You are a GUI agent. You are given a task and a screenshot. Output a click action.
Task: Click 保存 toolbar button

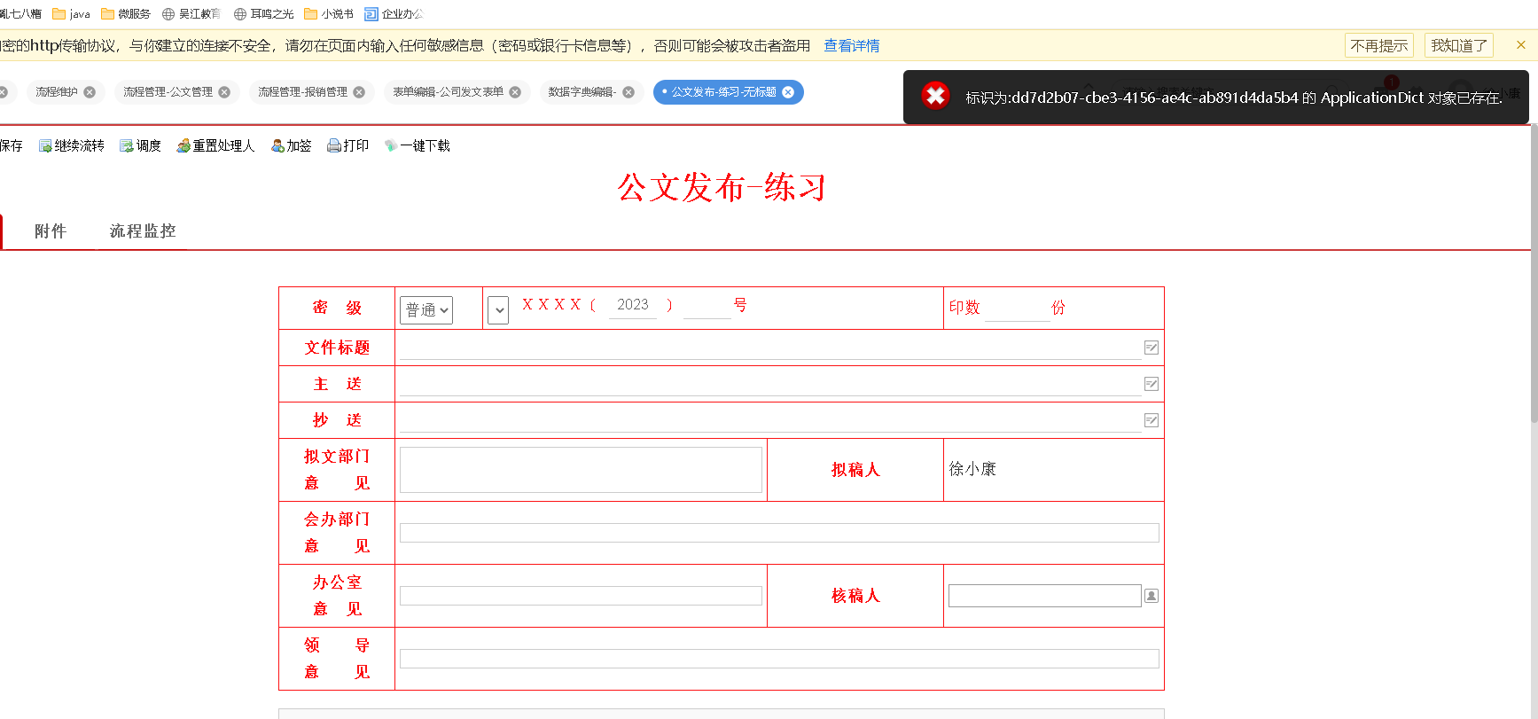[x=11, y=145]
